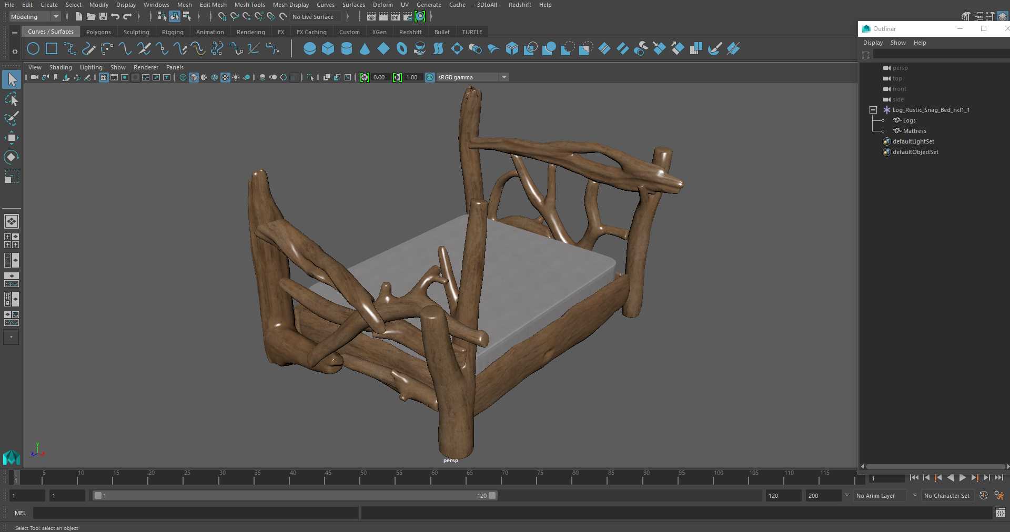Viewport: 1010px width, 532px height.
Task: Toggle isolate select in viewport
Action: tap(310, 77)
